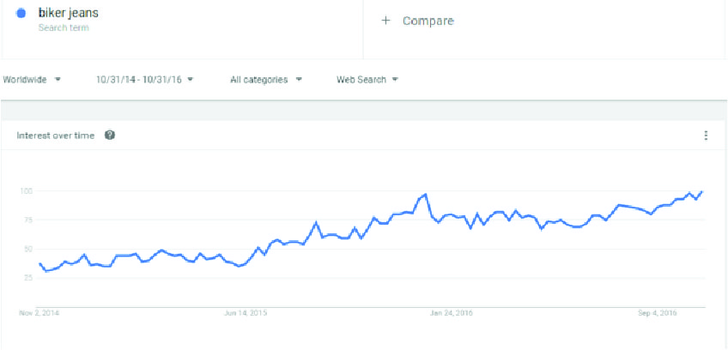
Task: Open the 10/31/14 - 10/31/16 date range dropdown
Action: coord(144,80)
